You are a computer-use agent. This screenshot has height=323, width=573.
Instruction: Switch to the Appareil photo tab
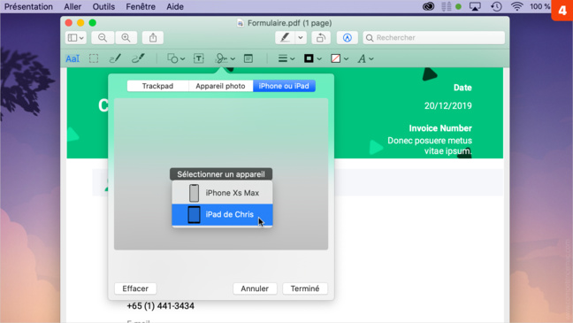point(220,86)
